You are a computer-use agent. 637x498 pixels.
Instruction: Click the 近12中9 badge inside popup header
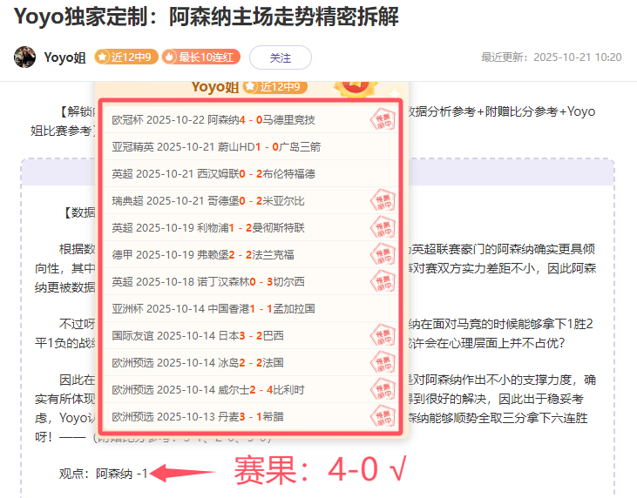tap(274, 86)
